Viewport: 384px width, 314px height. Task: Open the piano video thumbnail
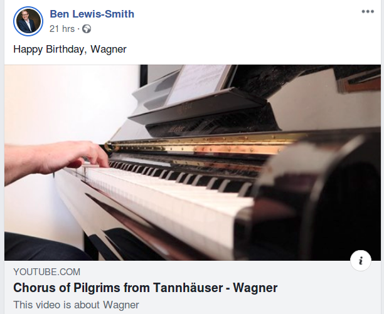pos(193,162)
